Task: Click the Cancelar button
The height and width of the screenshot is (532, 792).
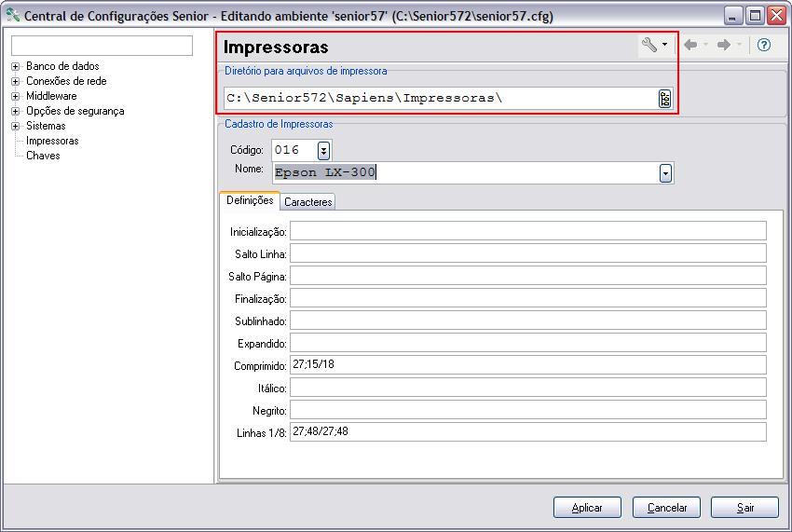Action: (666, 508)
